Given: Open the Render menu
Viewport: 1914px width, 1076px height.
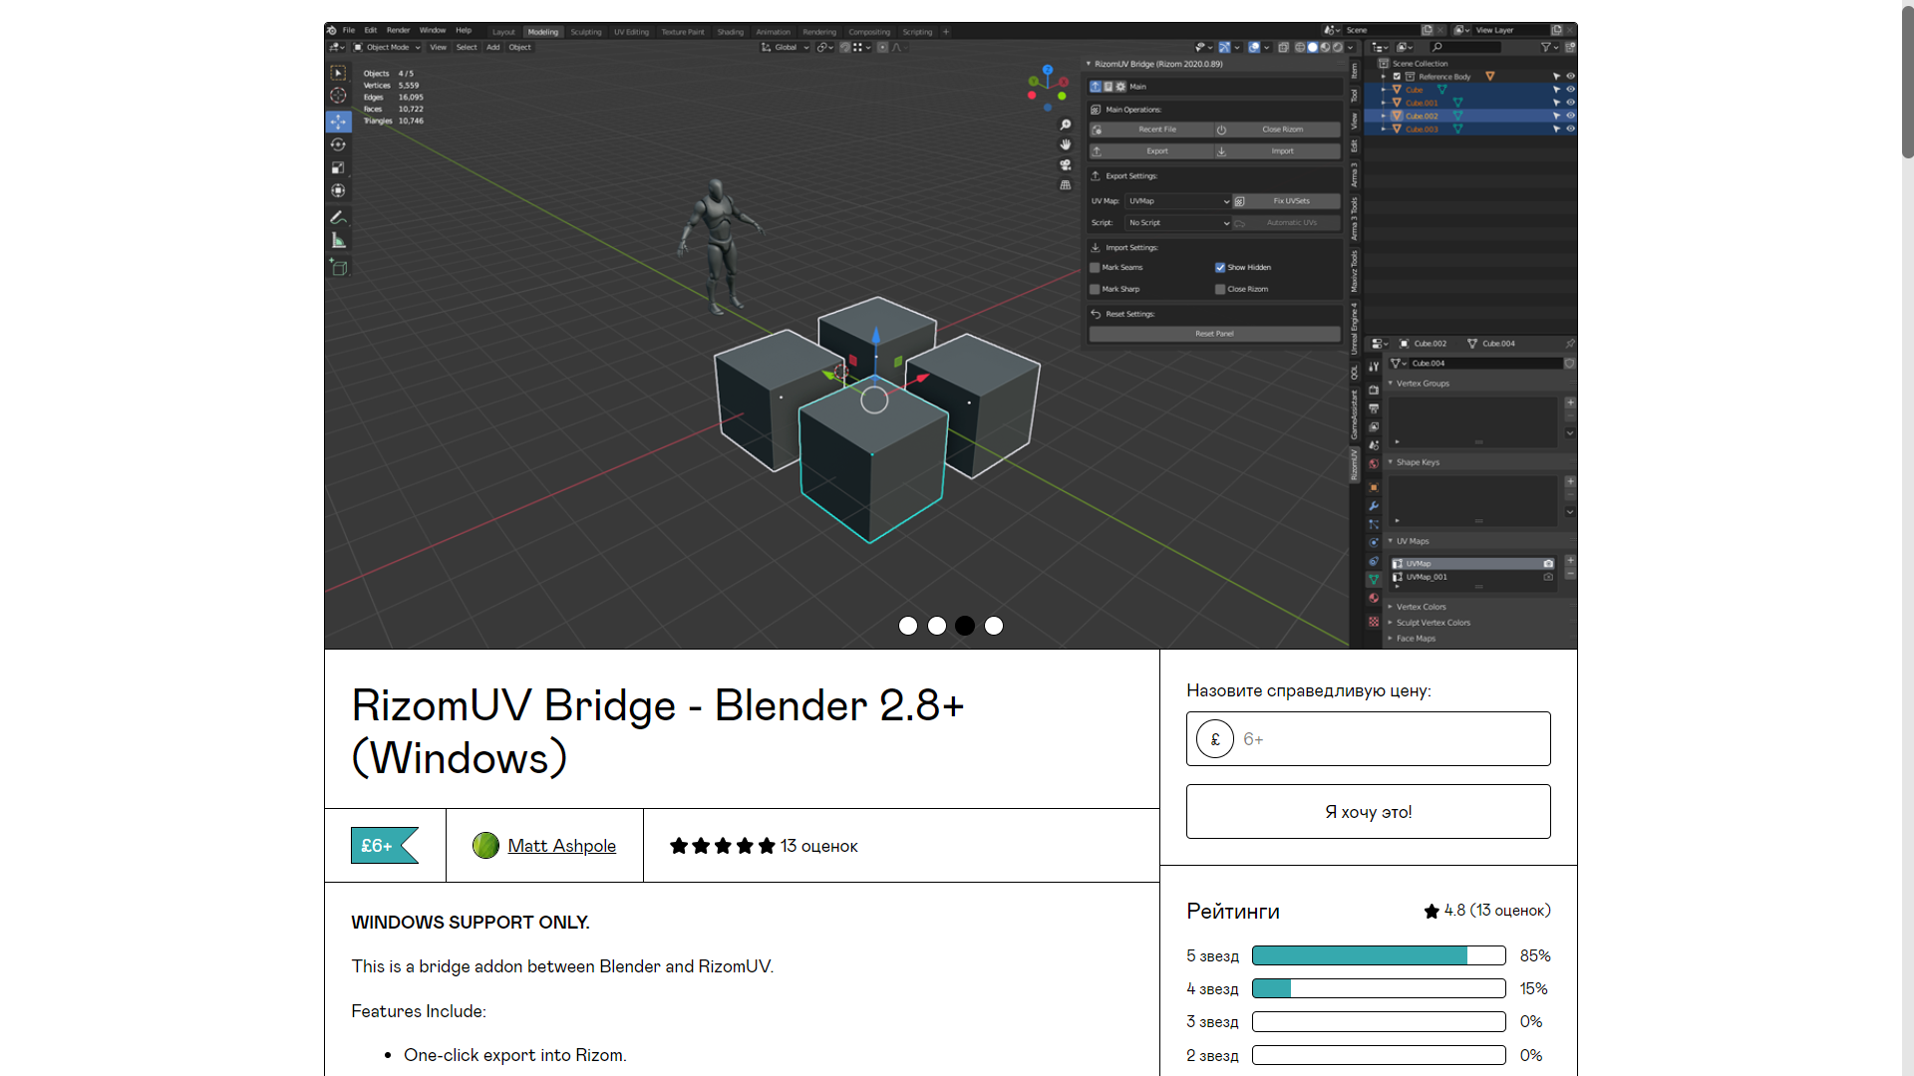Looking at the screenshot, I should click(x=398, y=31).
